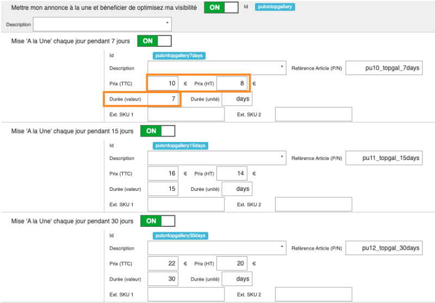435x303 pixels.
Task: Select the Ext. SKU 2 field under 15 days
Action: (x=313, y=205)
